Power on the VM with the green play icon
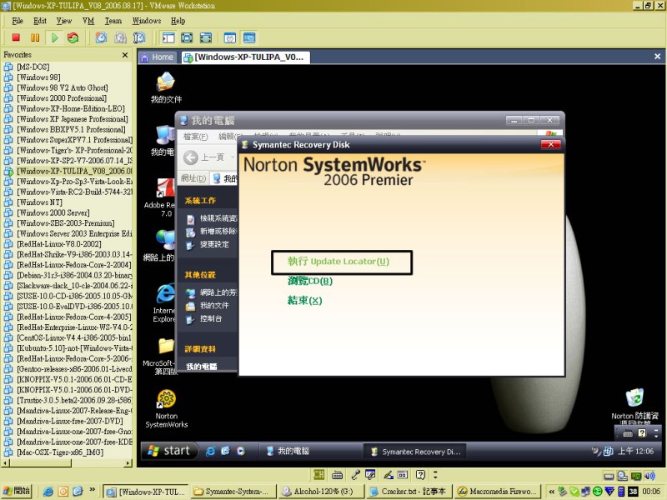This screenshot has width=667, height=500. pos(54,37)
